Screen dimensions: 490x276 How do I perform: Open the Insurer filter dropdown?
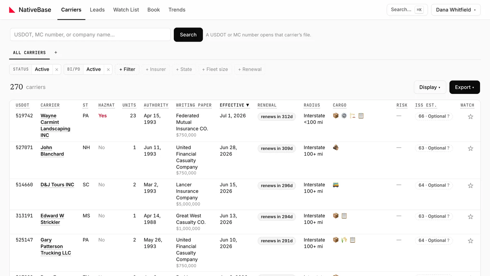coord(156,69)
